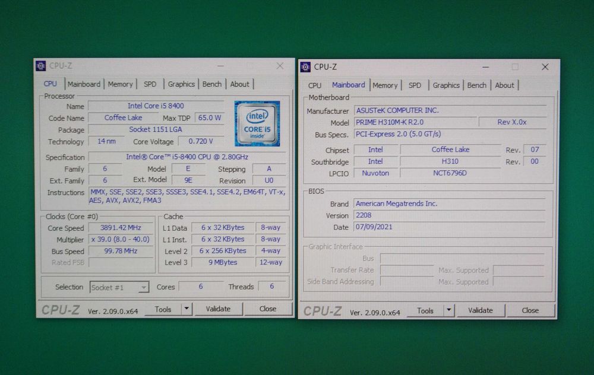Close right CPU-Z window with X button
The height and width of the screenshot is (375, 594).
545,67
